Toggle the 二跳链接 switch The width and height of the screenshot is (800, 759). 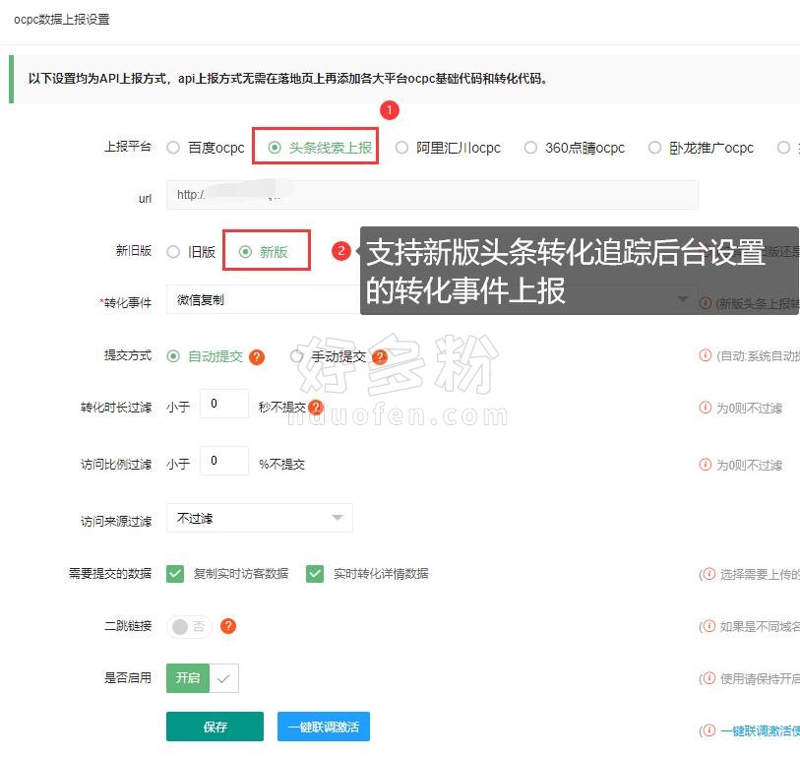188,626
